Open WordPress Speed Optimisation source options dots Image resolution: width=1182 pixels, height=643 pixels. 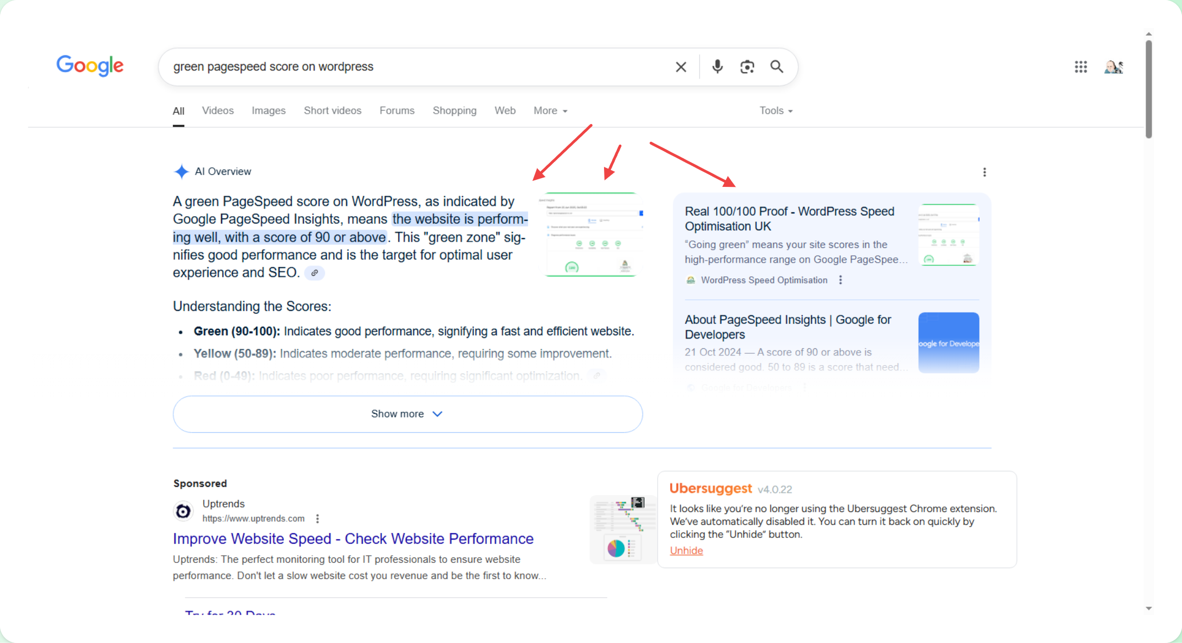[x=840, y=280]
